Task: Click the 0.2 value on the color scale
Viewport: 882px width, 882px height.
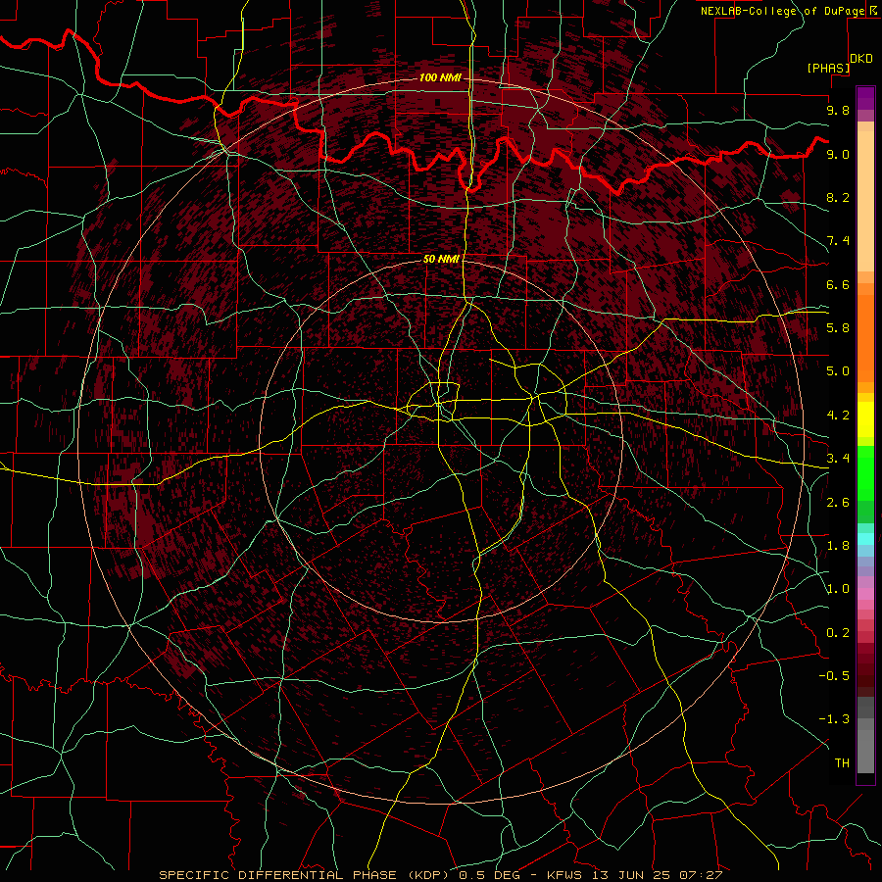Action: click(838, 633)
